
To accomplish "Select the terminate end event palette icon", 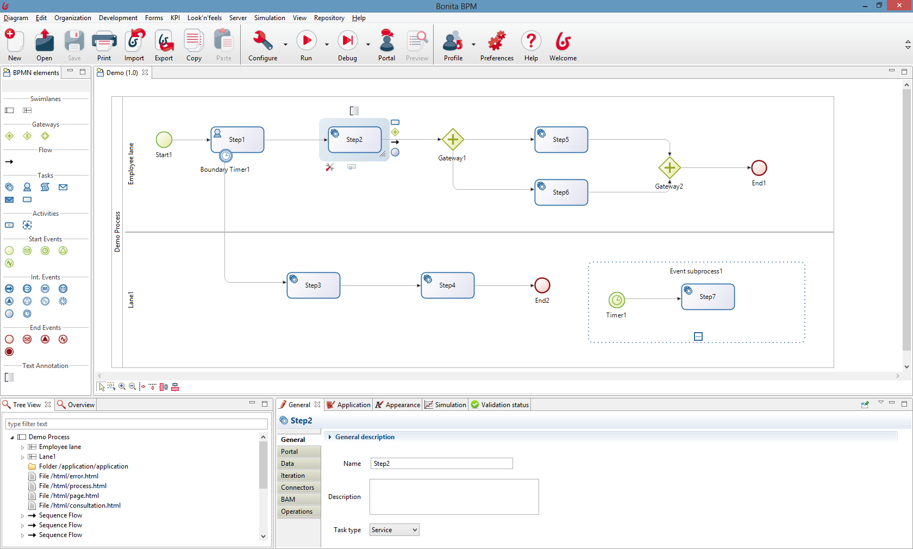I will (9, 352).
